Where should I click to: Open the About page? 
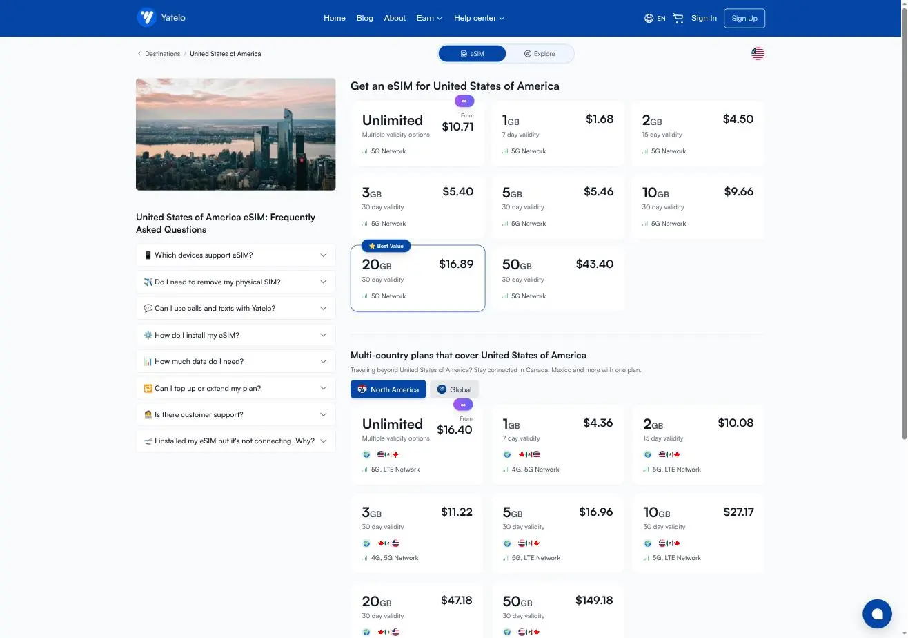point(395,18)
